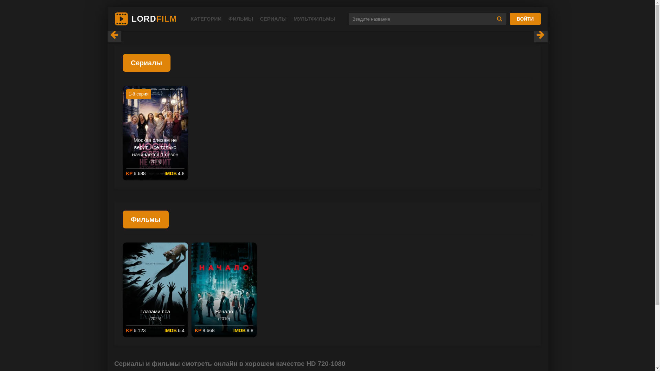
Task: Open the МУЛЬТФИЛЬМЫ menu item
Action: [x=314, y=19]
